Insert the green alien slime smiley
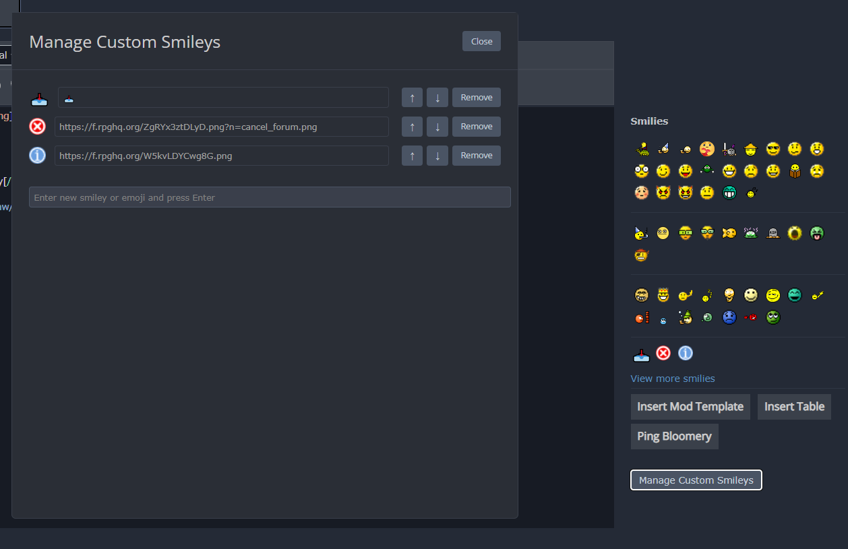Image resolution: width=848 pixels, height=549 pixels. 751,234
